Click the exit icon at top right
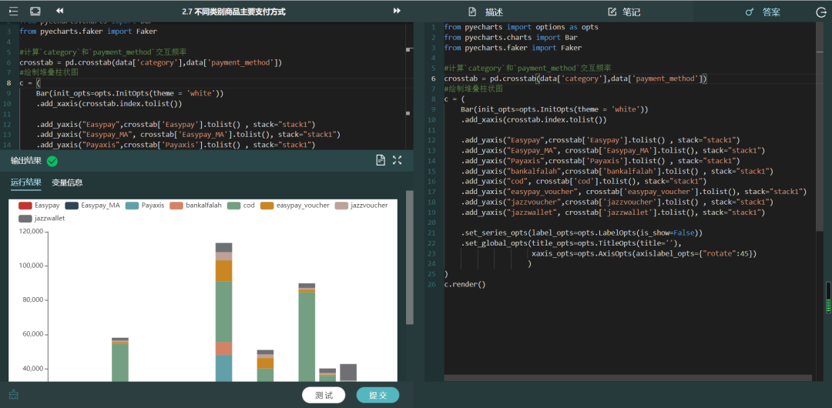Screen dimensions: 832x408 point(821,12)
